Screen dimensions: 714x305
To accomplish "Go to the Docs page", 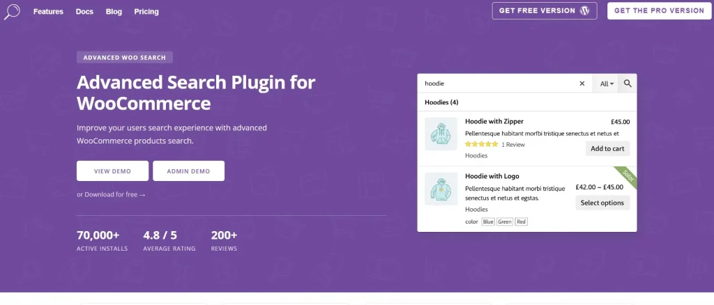I will click(x=84, y=12).
